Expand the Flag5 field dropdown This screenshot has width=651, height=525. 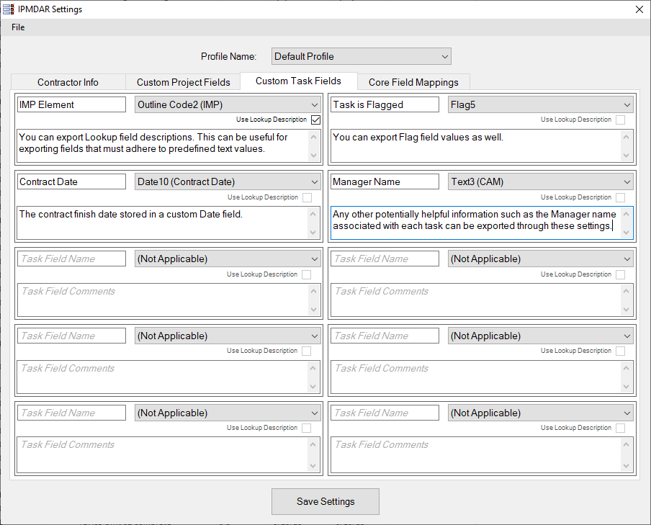tap(540, 104)
